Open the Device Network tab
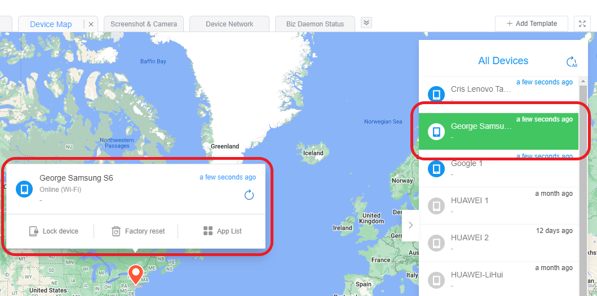Image resolution: width=597 pixels, height=296 pixels. point(229,24)
